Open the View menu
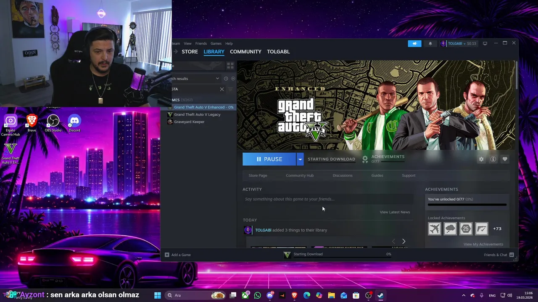The width and height of the screenshot is (538, 302). click(187, 44)
